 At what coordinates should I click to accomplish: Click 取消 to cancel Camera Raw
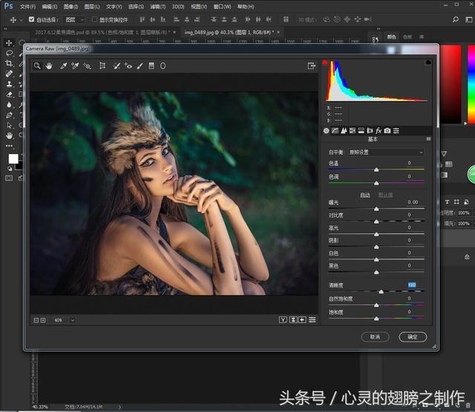[x=375, y=336]
